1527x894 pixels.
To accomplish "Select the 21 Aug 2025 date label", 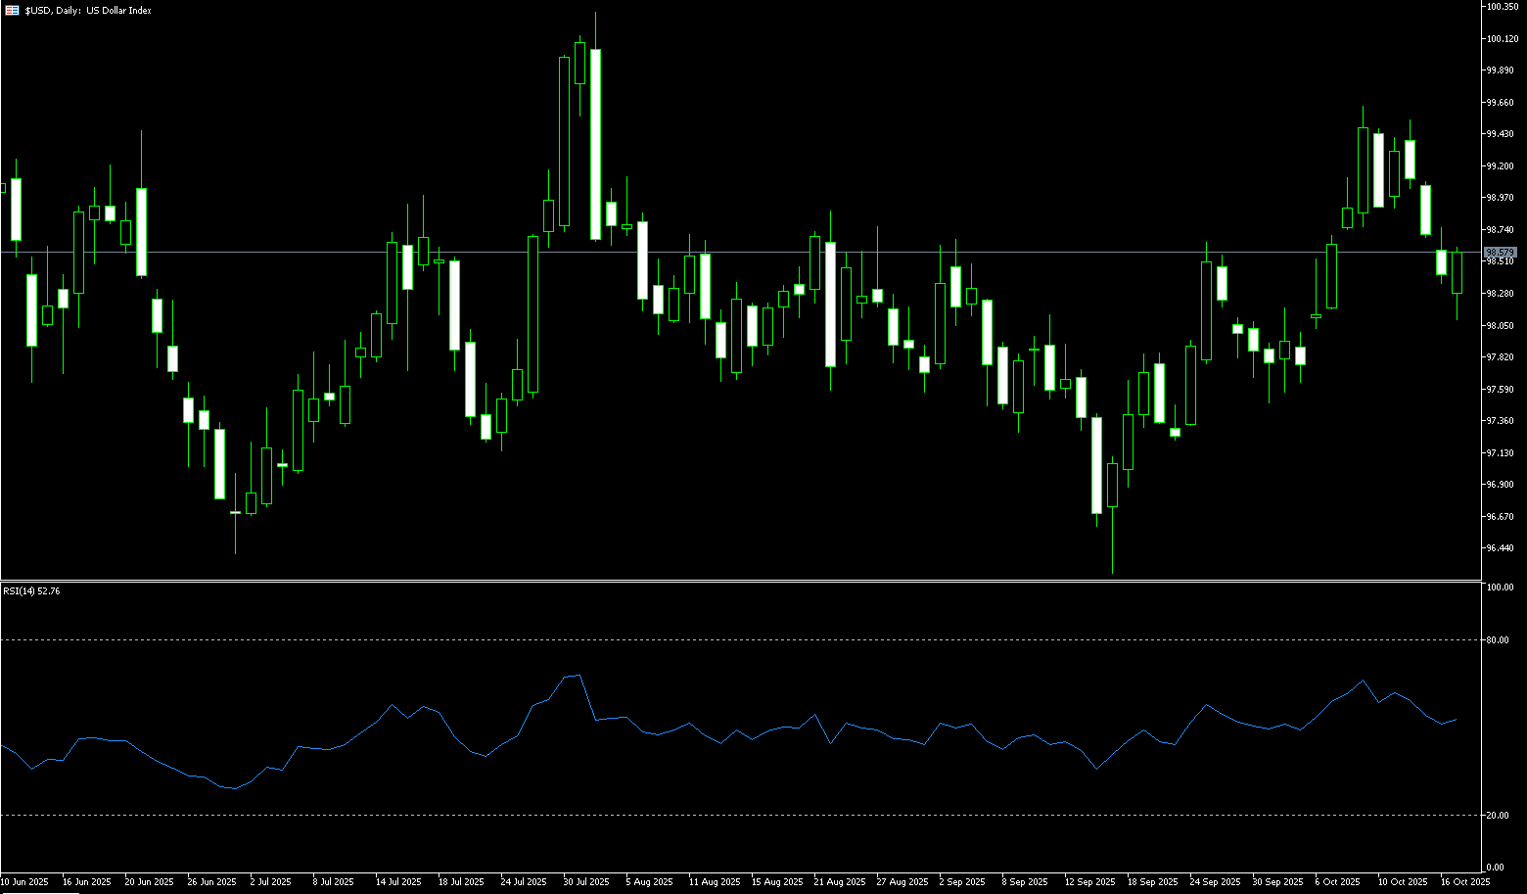I will click(x=839, y=882).
